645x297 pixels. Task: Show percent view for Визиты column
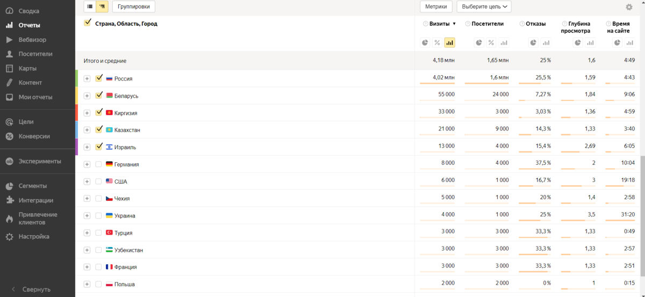point(438,42)
